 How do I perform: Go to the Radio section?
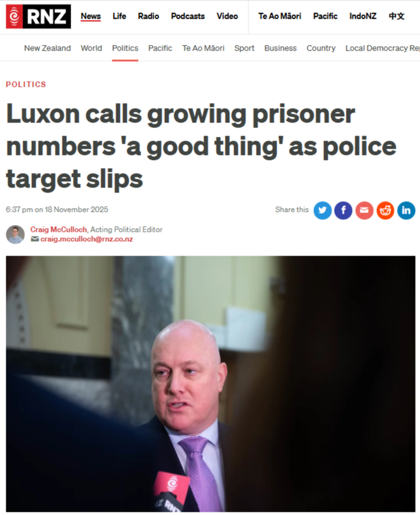[x=149, y=16]
